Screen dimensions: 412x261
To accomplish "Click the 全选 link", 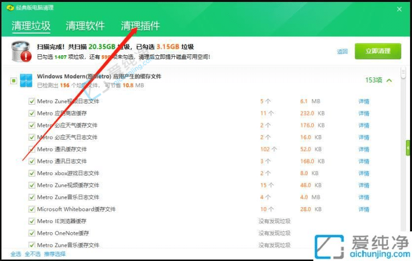I will coord(16,254).
